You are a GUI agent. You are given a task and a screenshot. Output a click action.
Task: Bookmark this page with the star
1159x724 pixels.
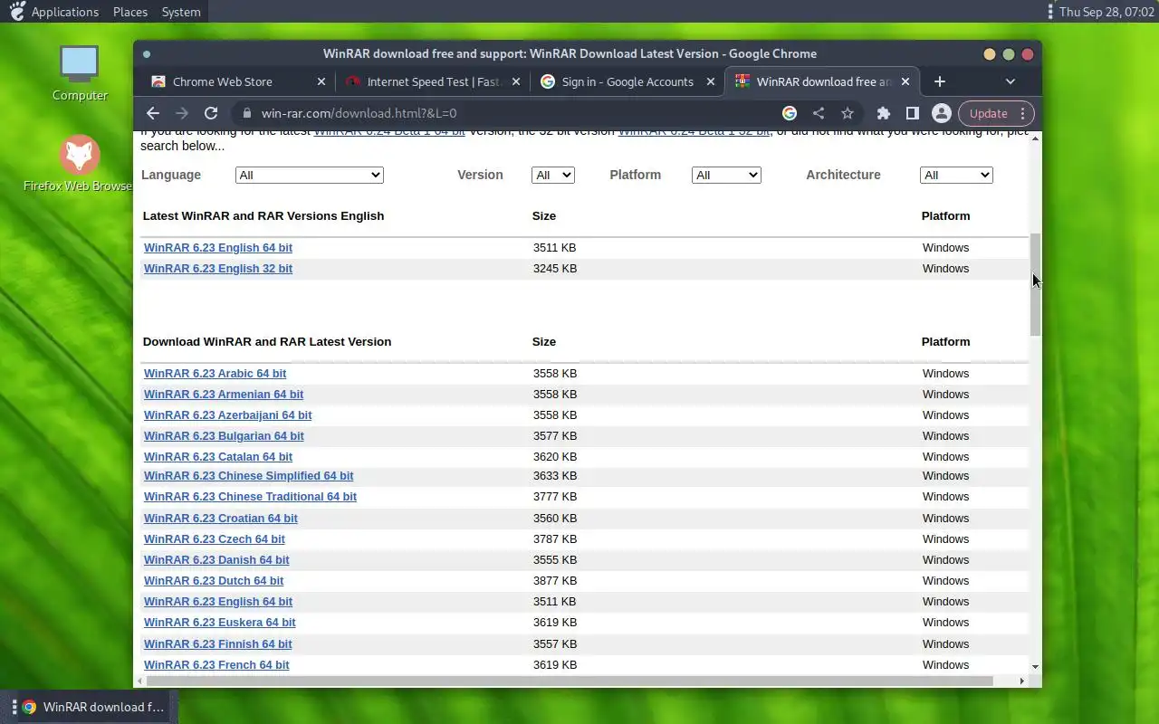[x=848, y=113]
